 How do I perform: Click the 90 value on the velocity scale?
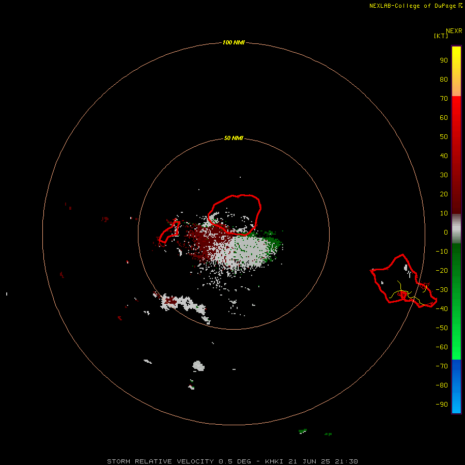pyautogui.click(x=444, y=60)
